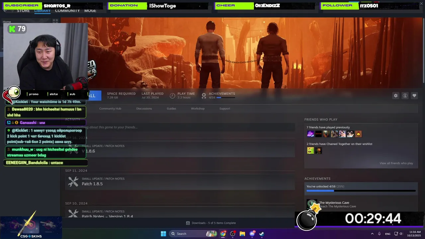Click the ENG language indicator

[387, 234]
